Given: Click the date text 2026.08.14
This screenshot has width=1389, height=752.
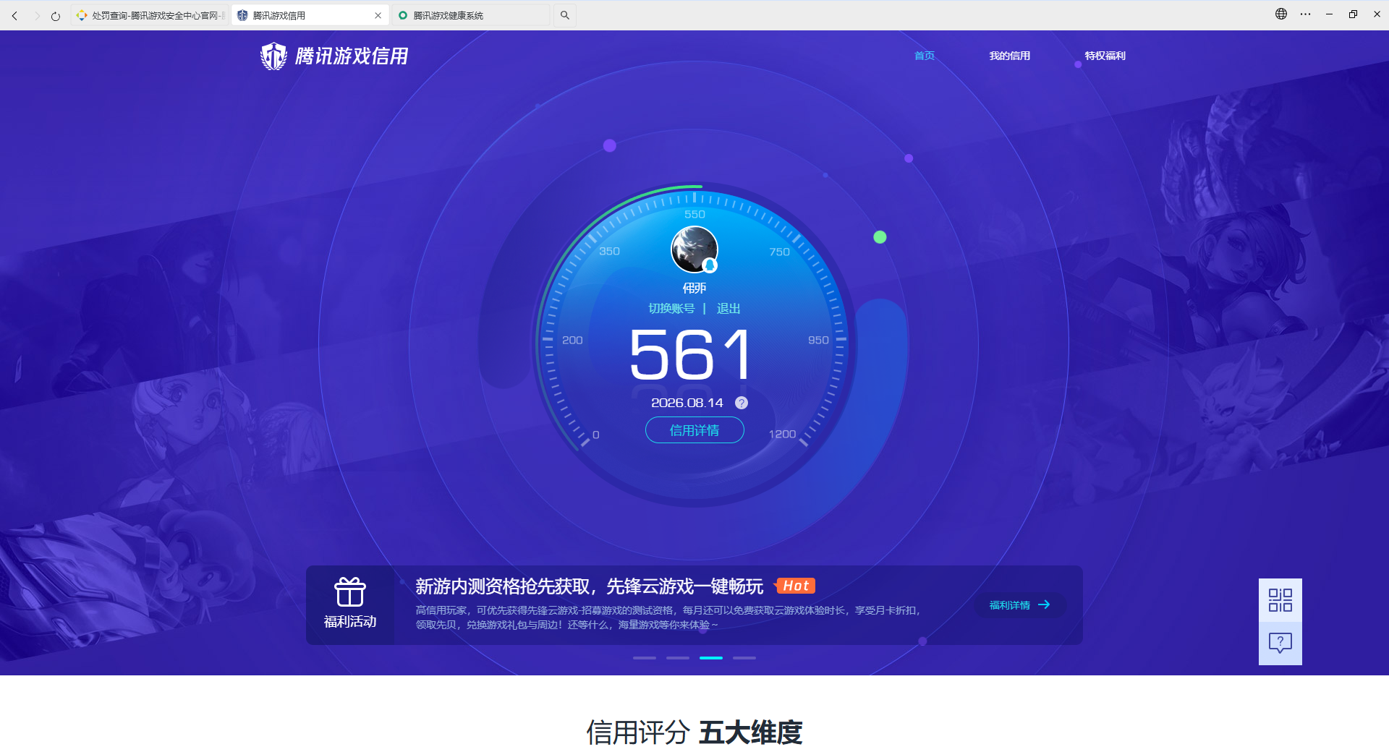Looking at the screenshot, I should click(x=687, y=403).
